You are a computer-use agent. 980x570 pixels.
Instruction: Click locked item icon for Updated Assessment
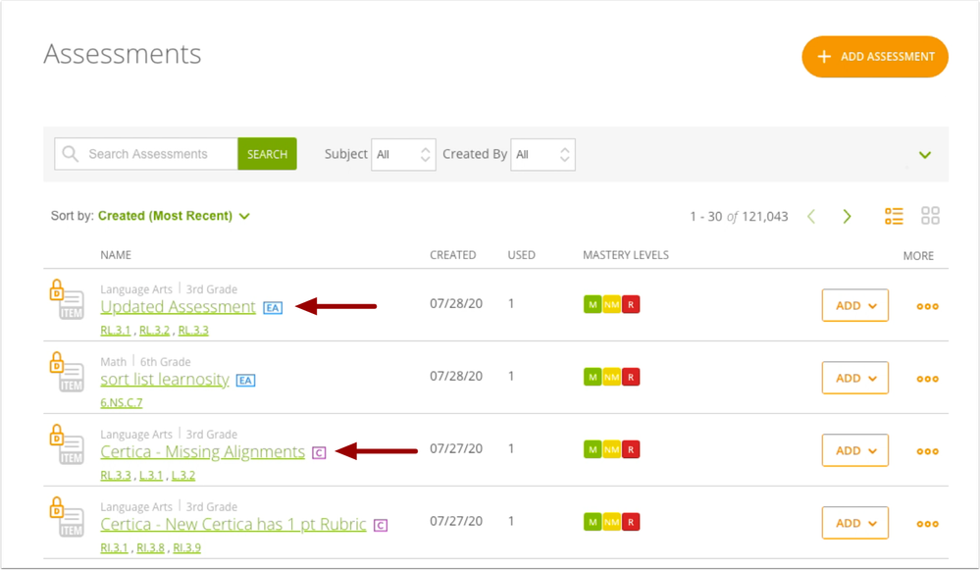(65, 300)
